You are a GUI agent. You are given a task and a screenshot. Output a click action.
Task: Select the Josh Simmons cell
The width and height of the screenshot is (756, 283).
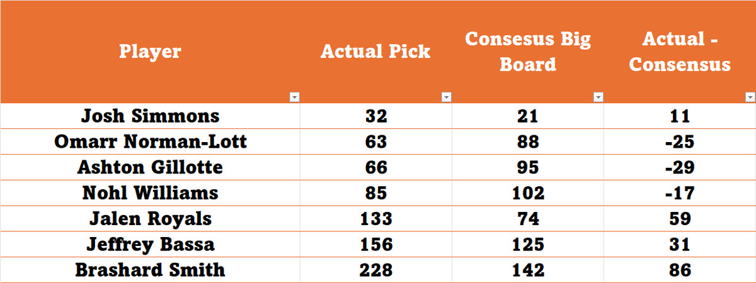point(150,116)
